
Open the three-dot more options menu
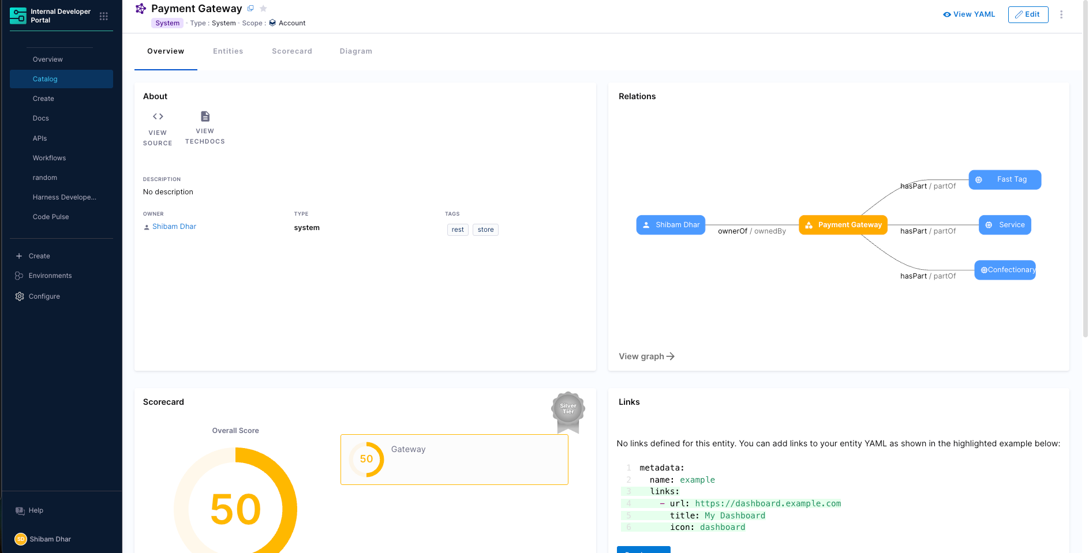[x=1061, y=14]
